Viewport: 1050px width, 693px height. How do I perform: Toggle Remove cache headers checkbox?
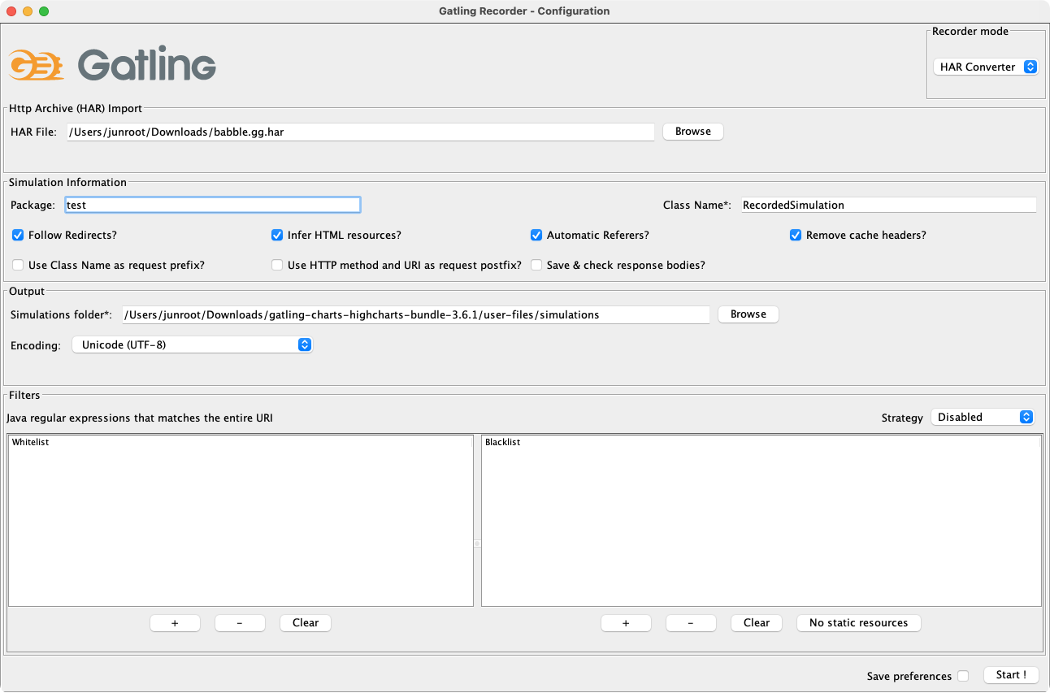pyautogui.click(x=796, y=236)
